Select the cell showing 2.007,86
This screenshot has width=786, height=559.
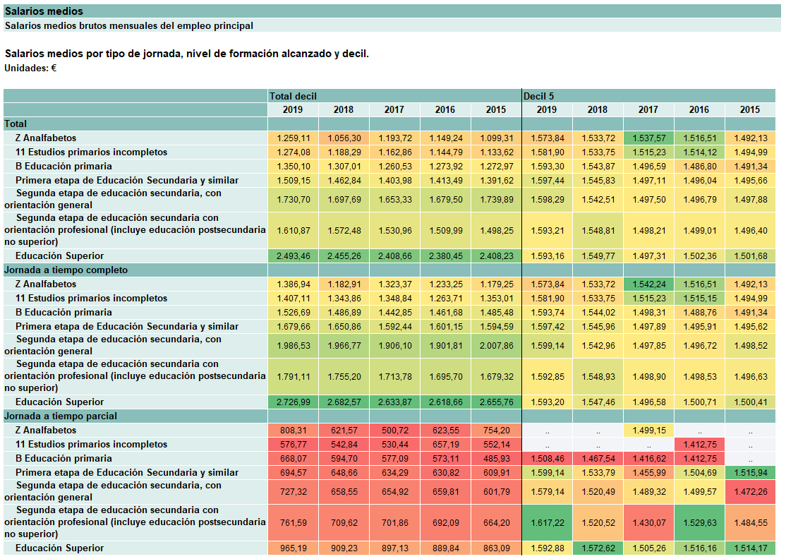(x=496, y=346)
